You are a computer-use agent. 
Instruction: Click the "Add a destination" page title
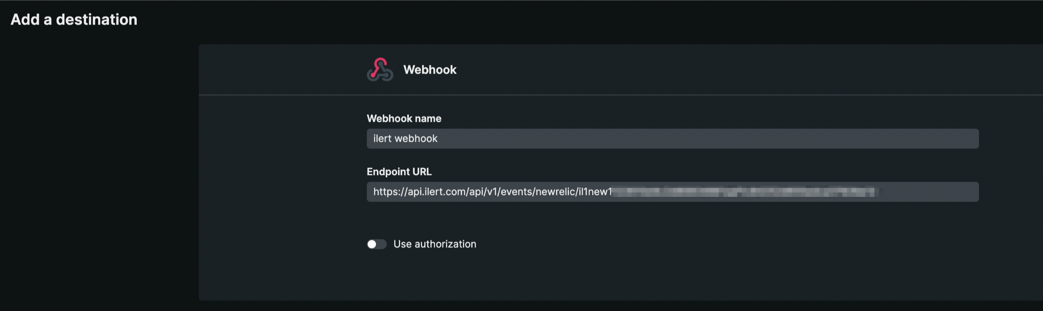click(74, 20)
